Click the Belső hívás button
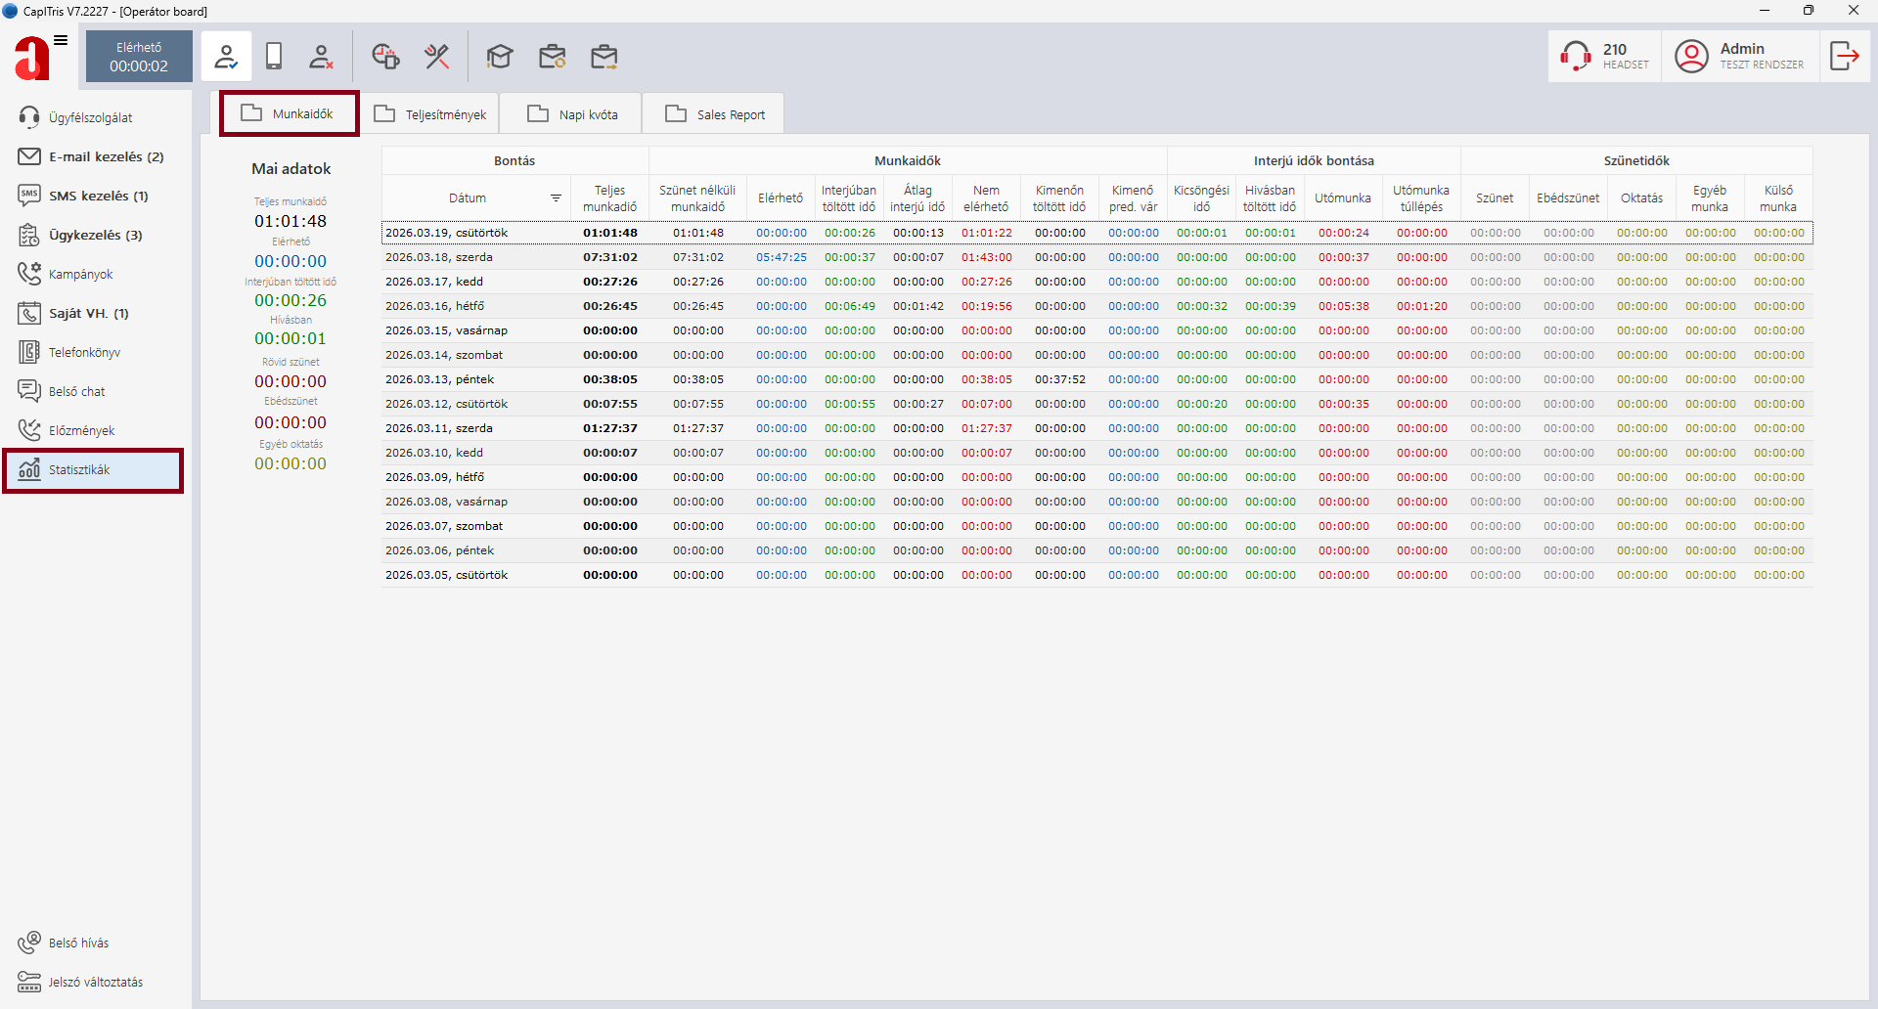1878x1009 pixels. pyautogui.click(x=78, y=943)
